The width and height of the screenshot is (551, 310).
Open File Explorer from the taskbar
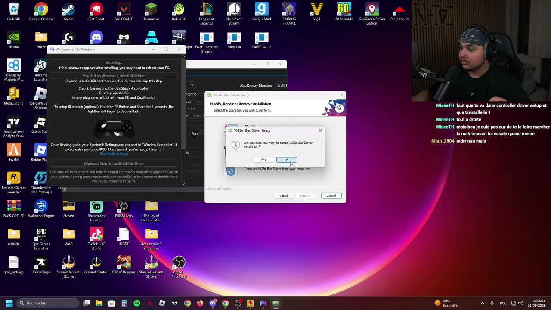point(99,303)
